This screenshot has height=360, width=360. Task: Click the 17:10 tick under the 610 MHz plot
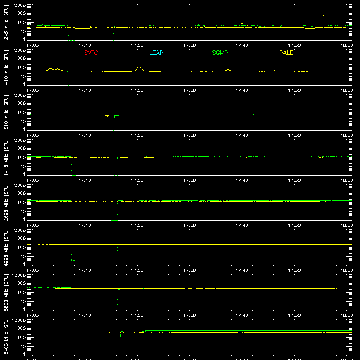(x=85, y=135)
